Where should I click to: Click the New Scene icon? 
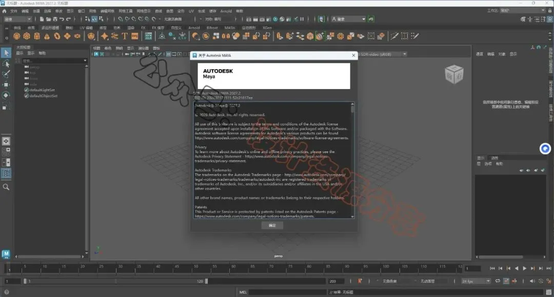coord(42,19)
